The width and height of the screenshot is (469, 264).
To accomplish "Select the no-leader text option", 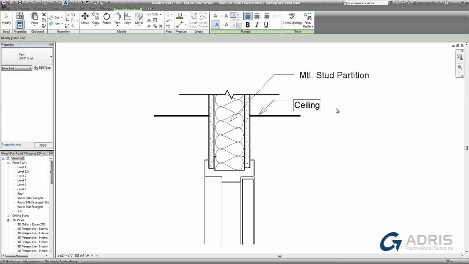I will 215,16.
